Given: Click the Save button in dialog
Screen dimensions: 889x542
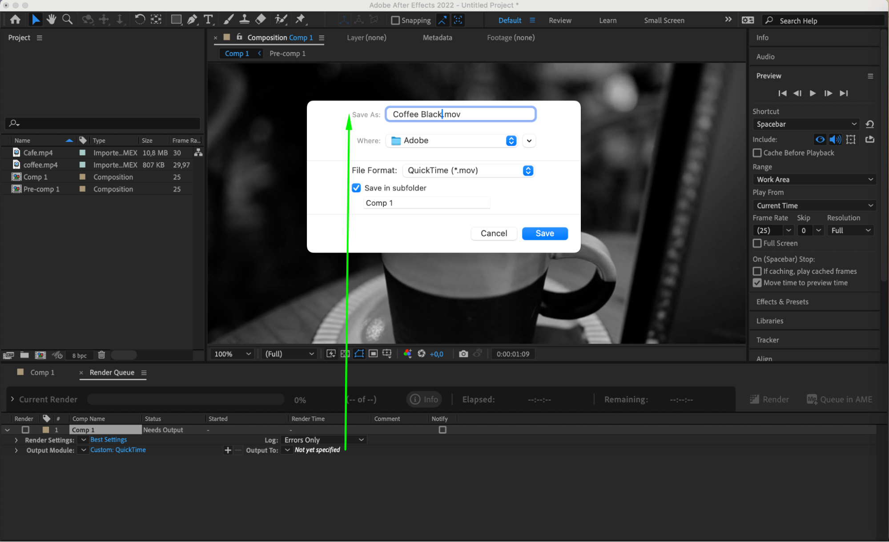Looking at the screenshot, I should [544, 233].
